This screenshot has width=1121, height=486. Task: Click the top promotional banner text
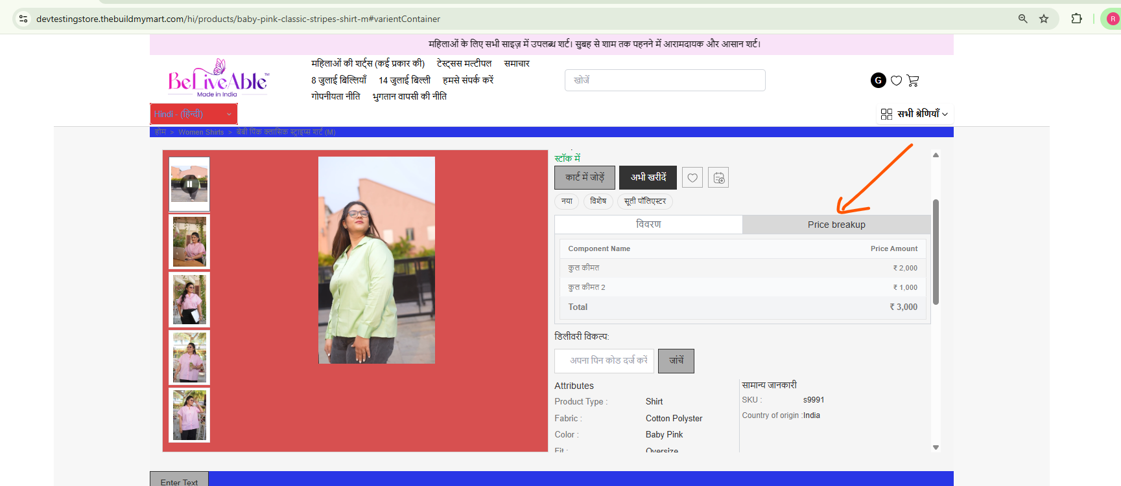(x=595, y=44)
